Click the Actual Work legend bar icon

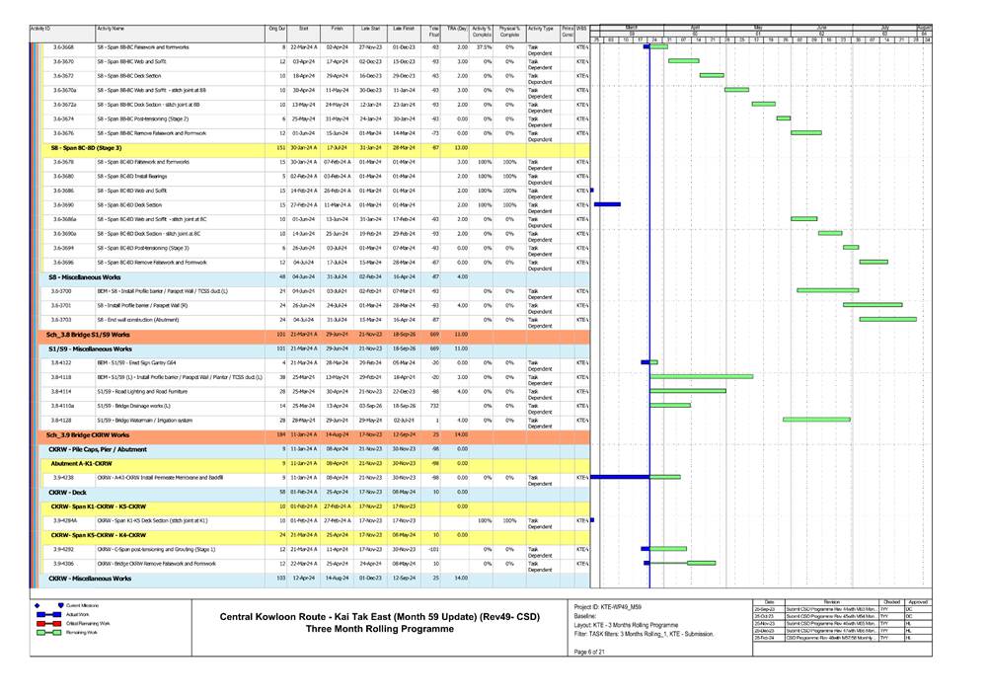(x=49, y=614)
